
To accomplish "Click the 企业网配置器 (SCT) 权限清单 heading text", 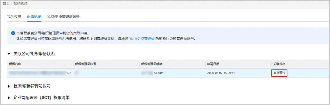I will [x=41, y=97].
